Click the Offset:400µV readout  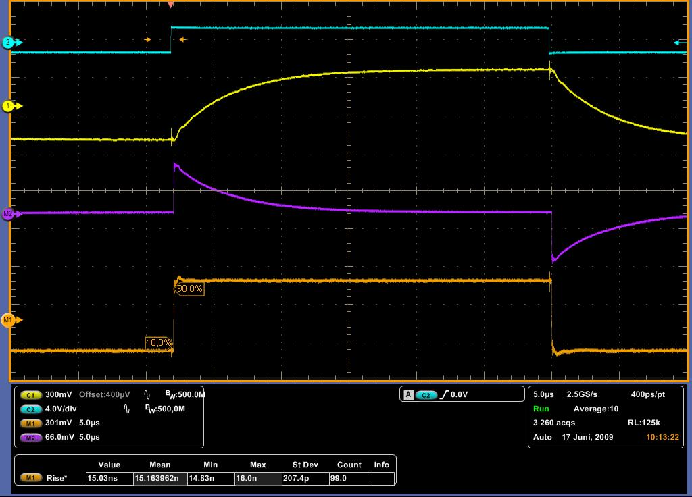[x=105, y=394]
